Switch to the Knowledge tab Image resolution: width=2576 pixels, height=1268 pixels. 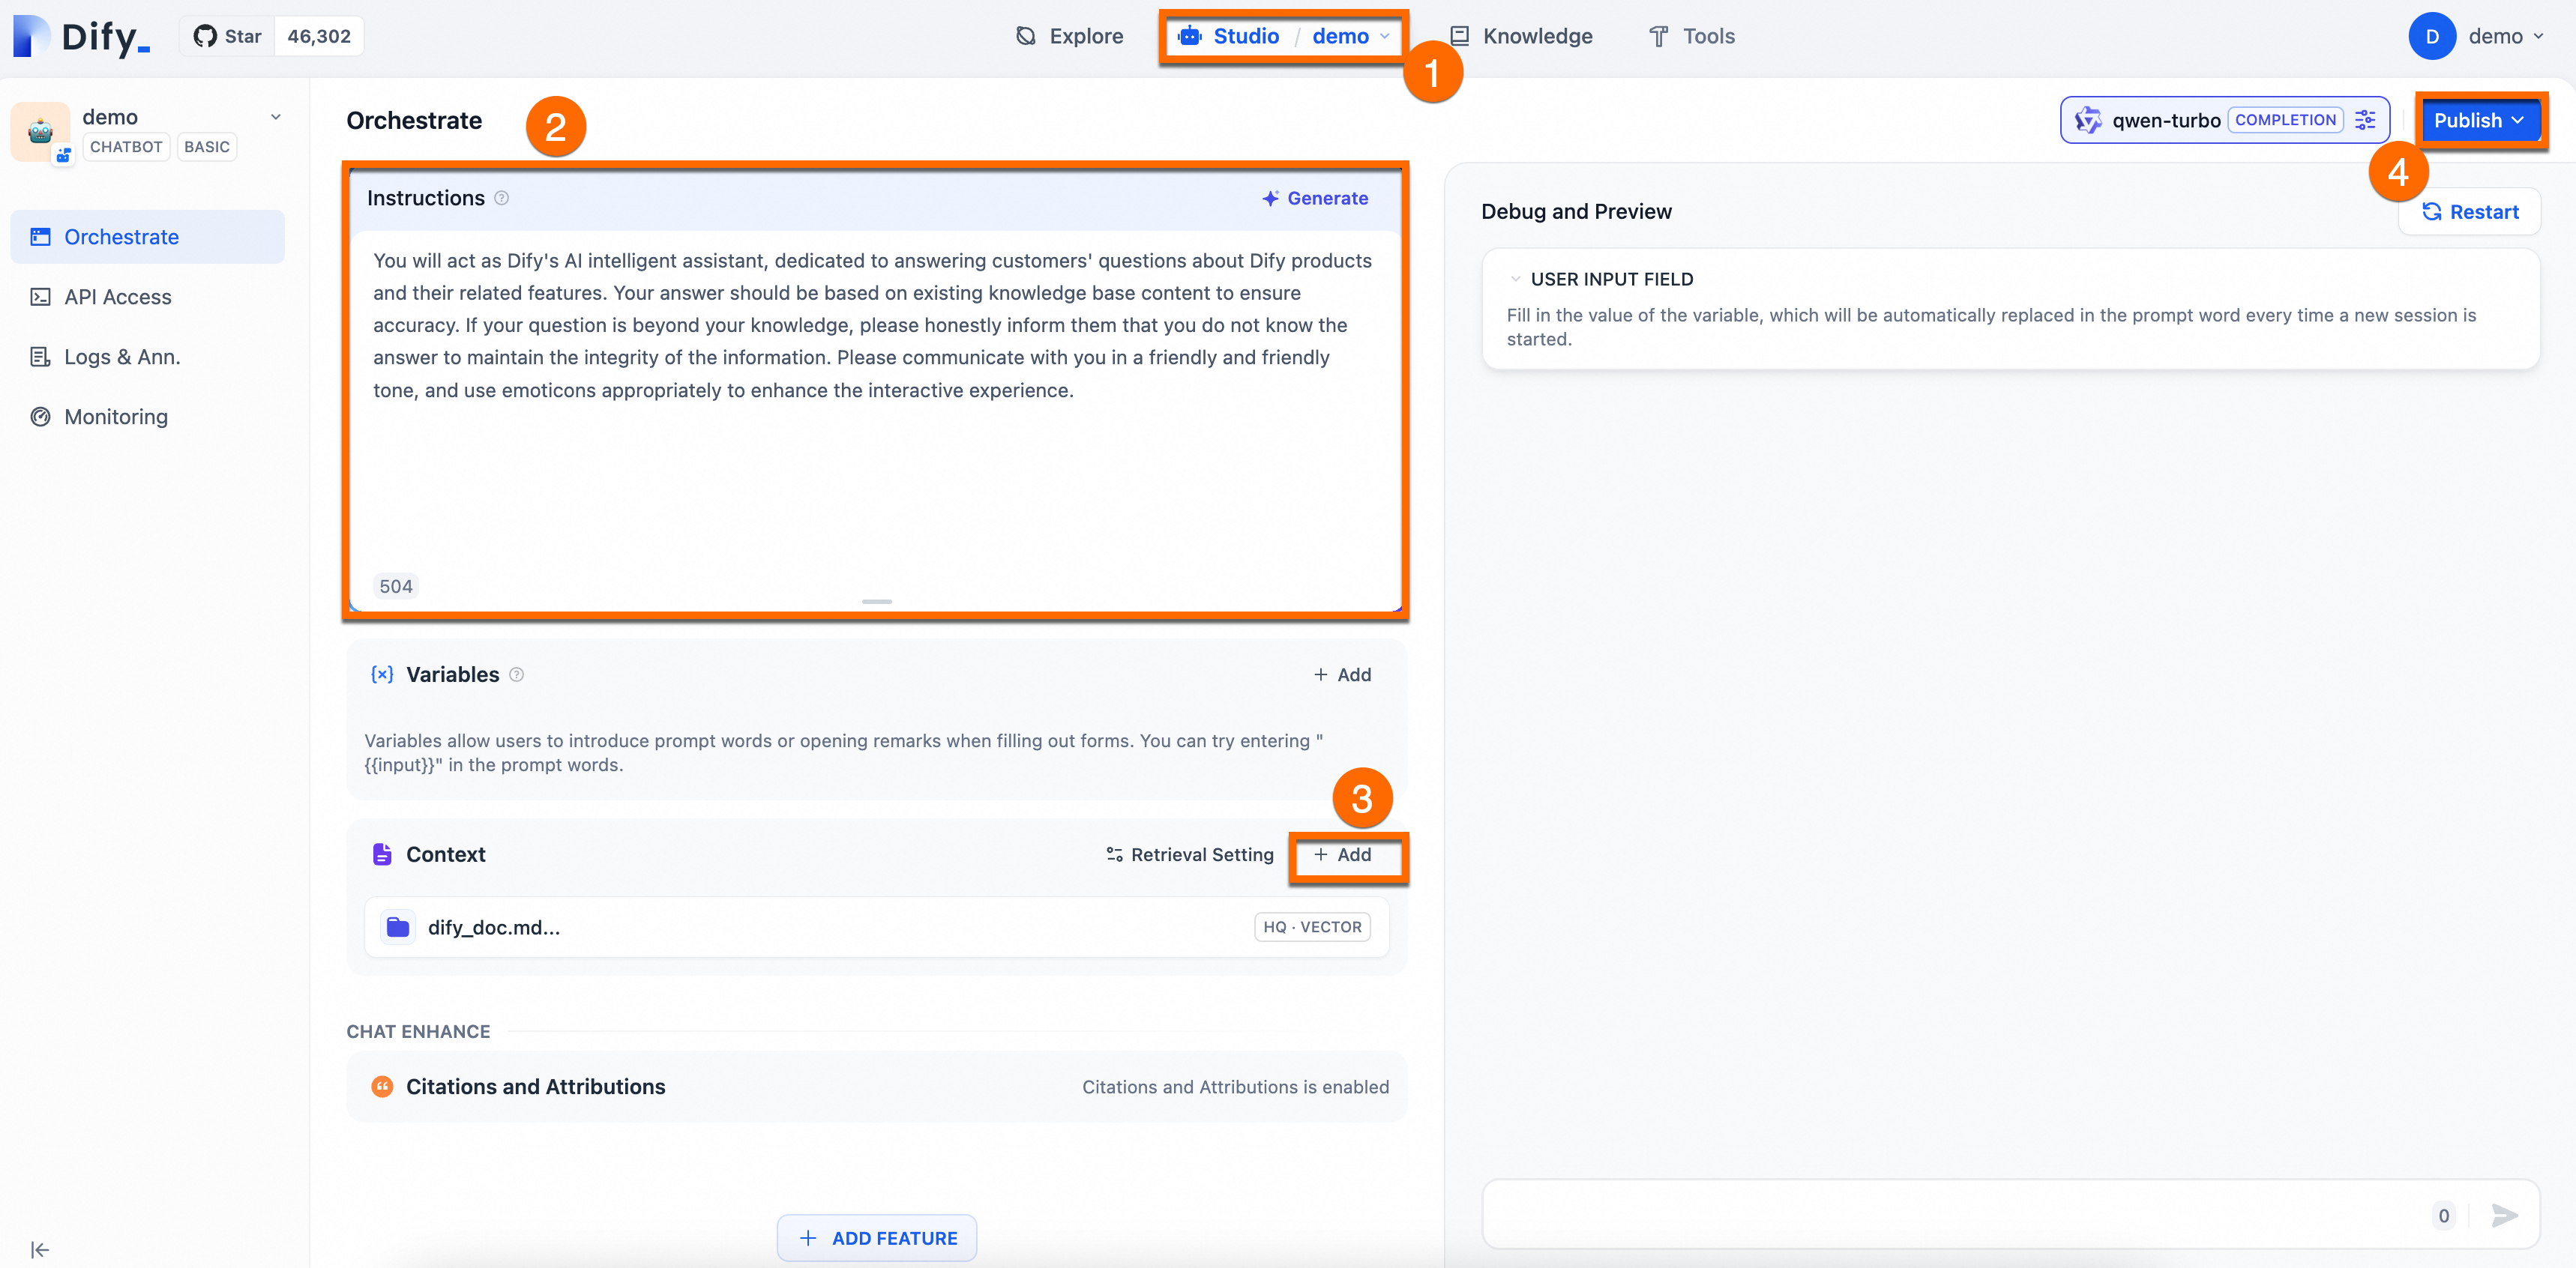point(1521,37)
